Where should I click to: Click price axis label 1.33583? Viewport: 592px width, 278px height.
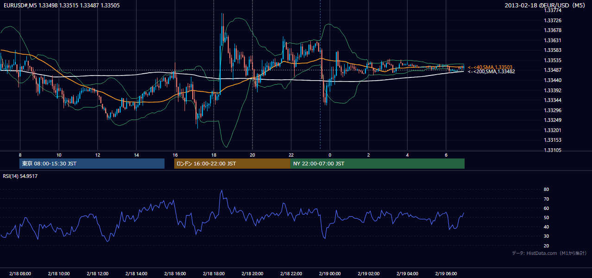553,50
